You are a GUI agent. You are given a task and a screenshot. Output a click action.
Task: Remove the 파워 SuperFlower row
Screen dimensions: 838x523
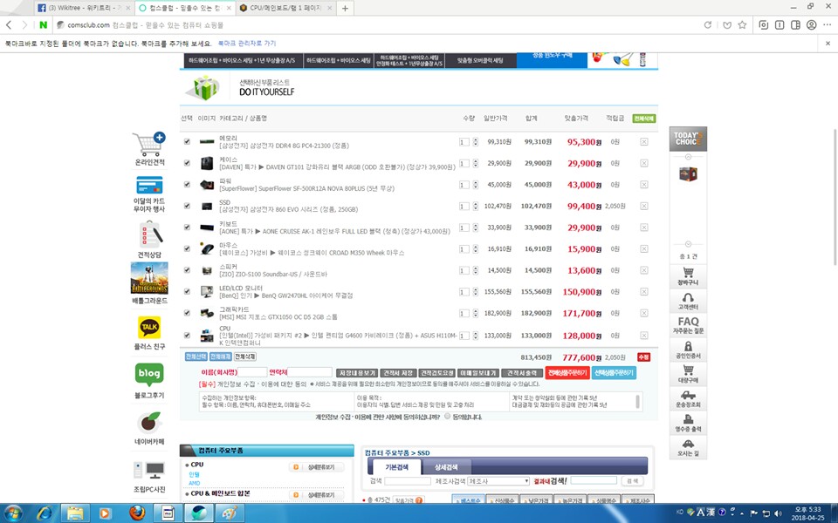coord(644,185)
